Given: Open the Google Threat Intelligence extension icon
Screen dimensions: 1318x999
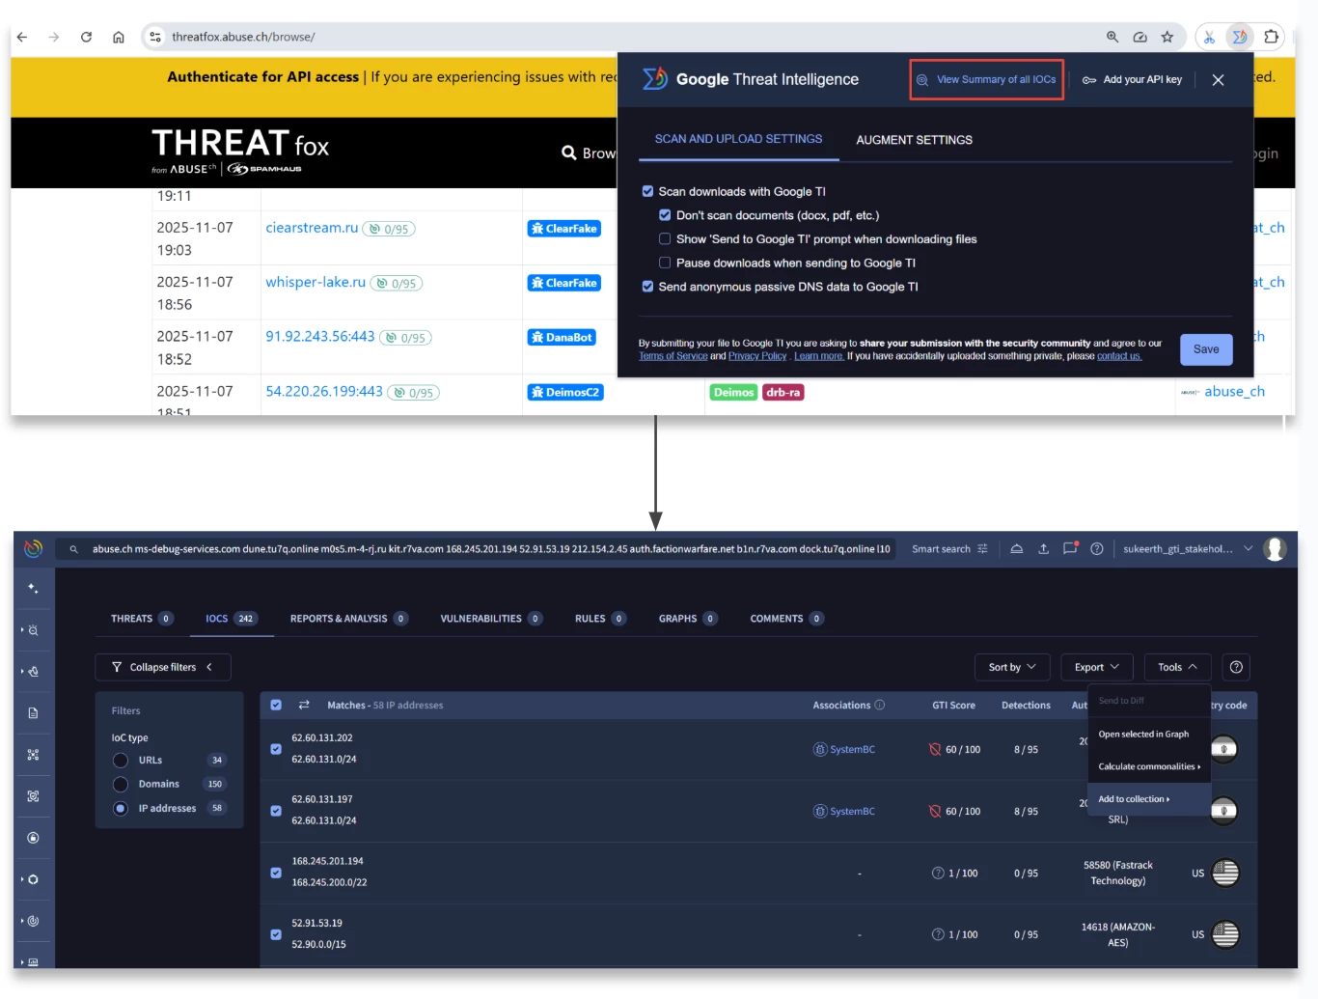Looking at the screenshot, I should click(x=1239, y=37).
